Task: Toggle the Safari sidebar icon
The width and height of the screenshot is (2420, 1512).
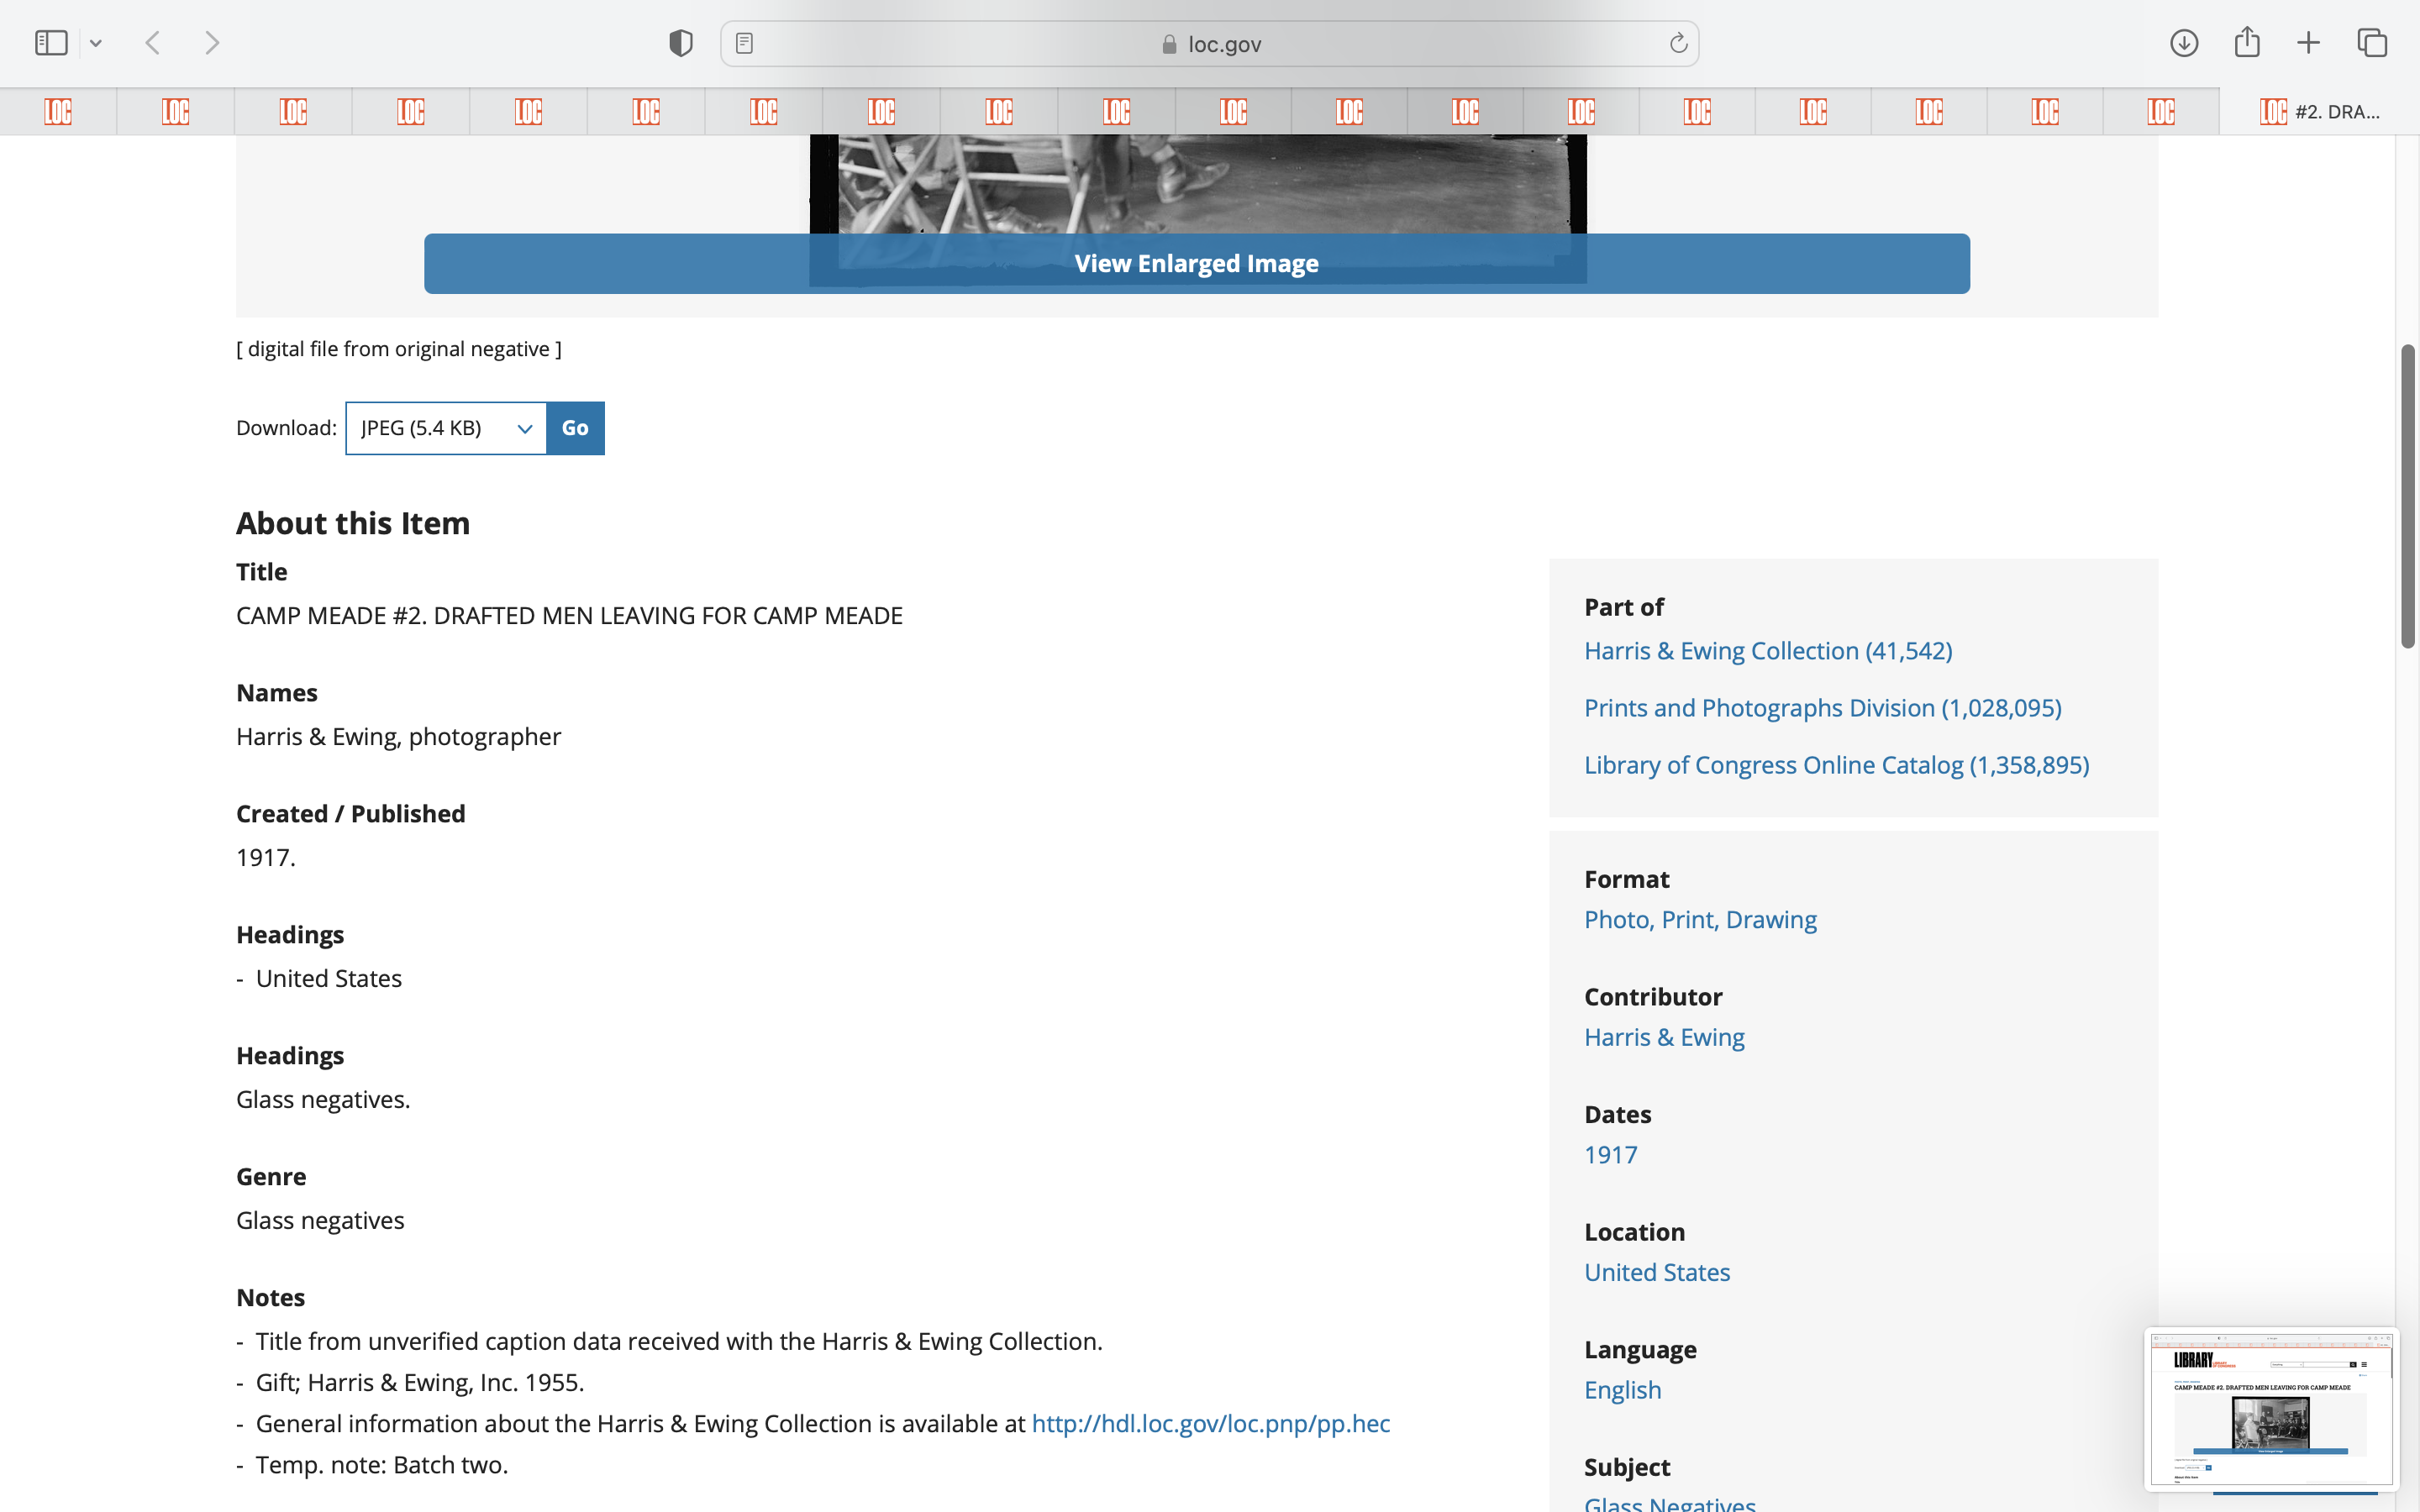Action: tap(51, 43)
